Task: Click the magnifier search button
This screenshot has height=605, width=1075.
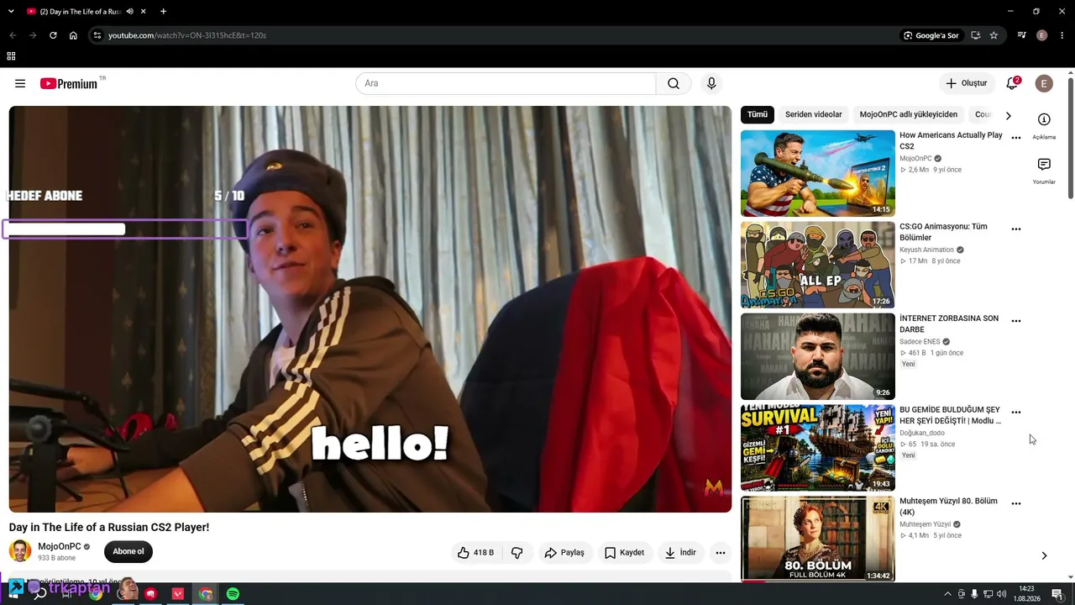Action: click(674, 83)
